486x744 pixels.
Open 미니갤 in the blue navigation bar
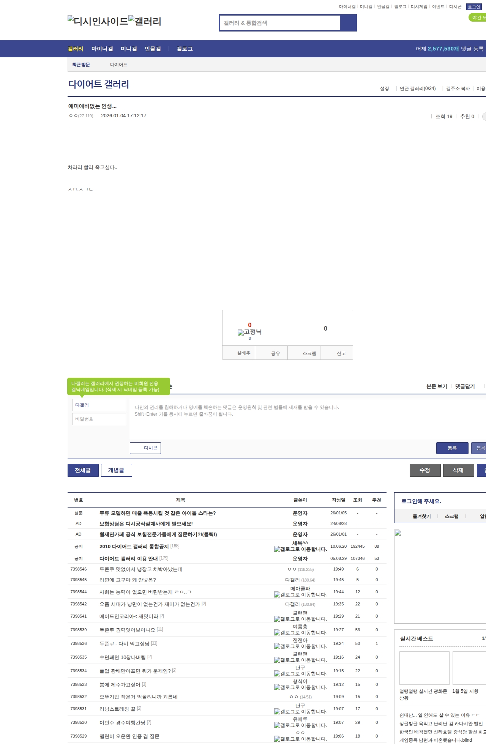129,49
